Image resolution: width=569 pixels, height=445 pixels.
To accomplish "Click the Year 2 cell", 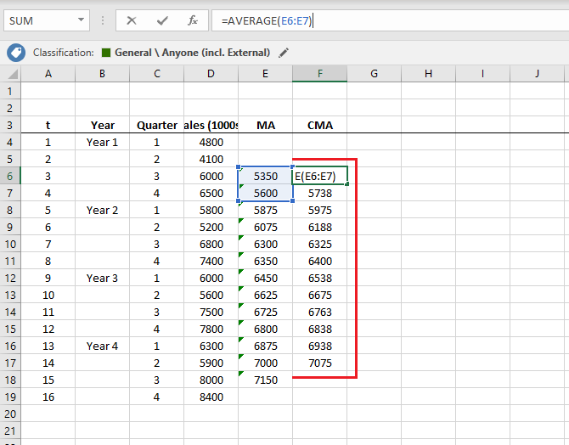I will 102,210.
